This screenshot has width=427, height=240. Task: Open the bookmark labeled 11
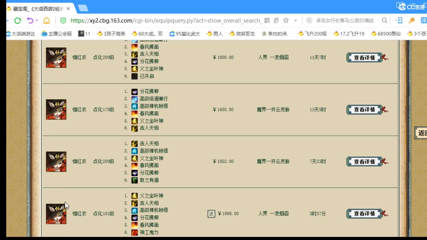tap(84, 34)
